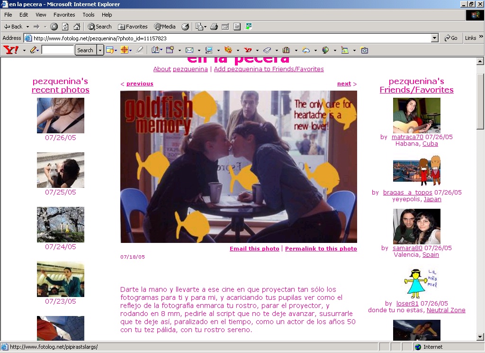Open the Yahoo! logo dropdown arrow
This screenshot has width=485, height=353.
point(24,50)
